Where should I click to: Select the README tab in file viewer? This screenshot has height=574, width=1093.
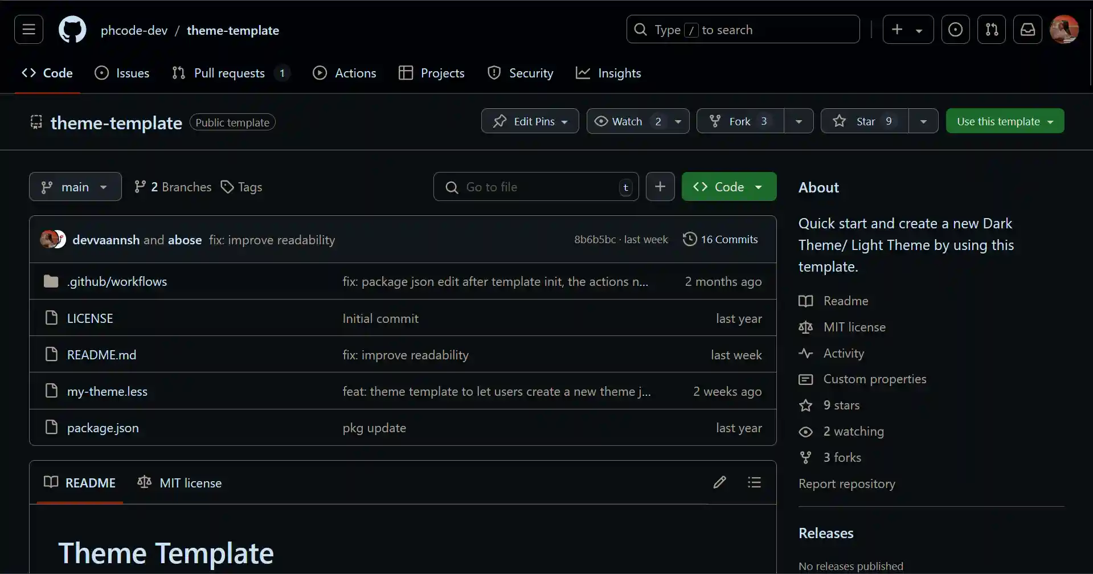click(80, 482)
